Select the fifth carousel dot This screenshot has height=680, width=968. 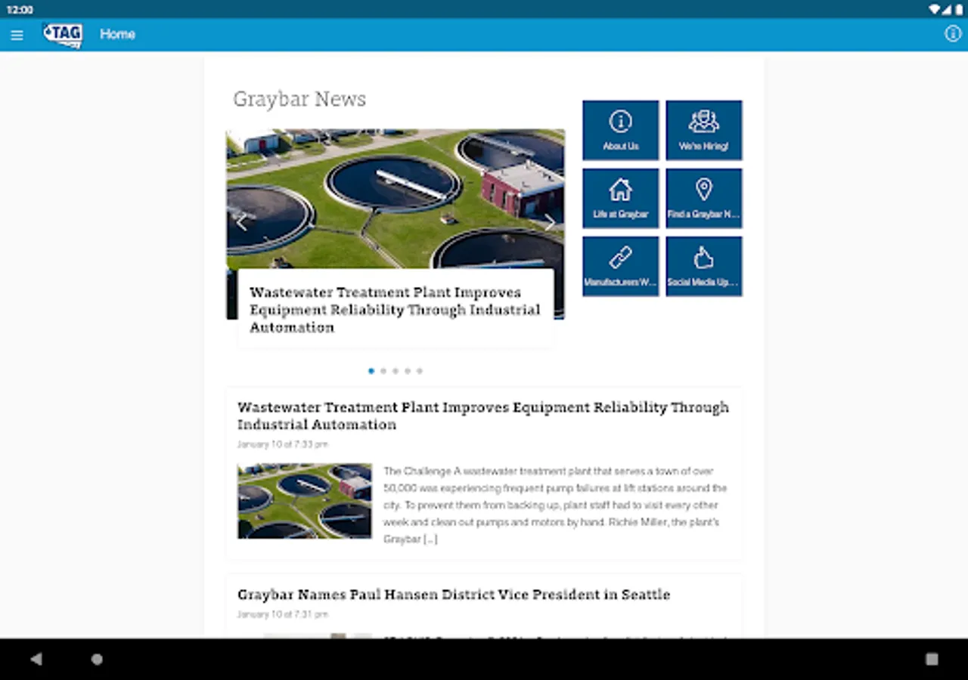pyautogui.click(x=420, y=371)
